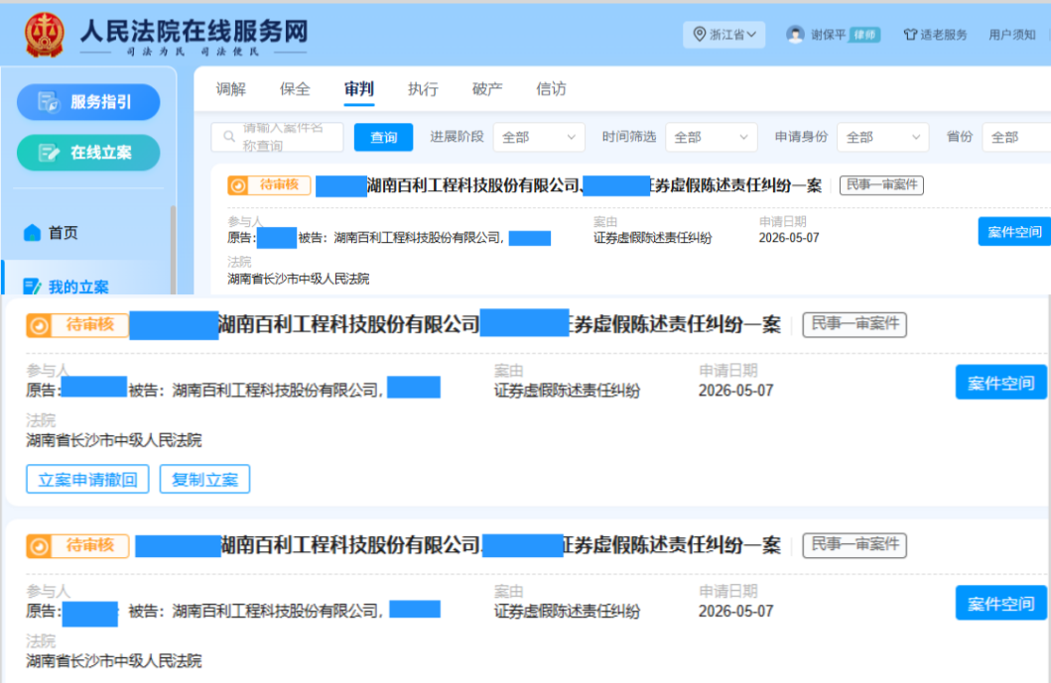
Task: Click the 查询 search button
Action: (383, 137)
